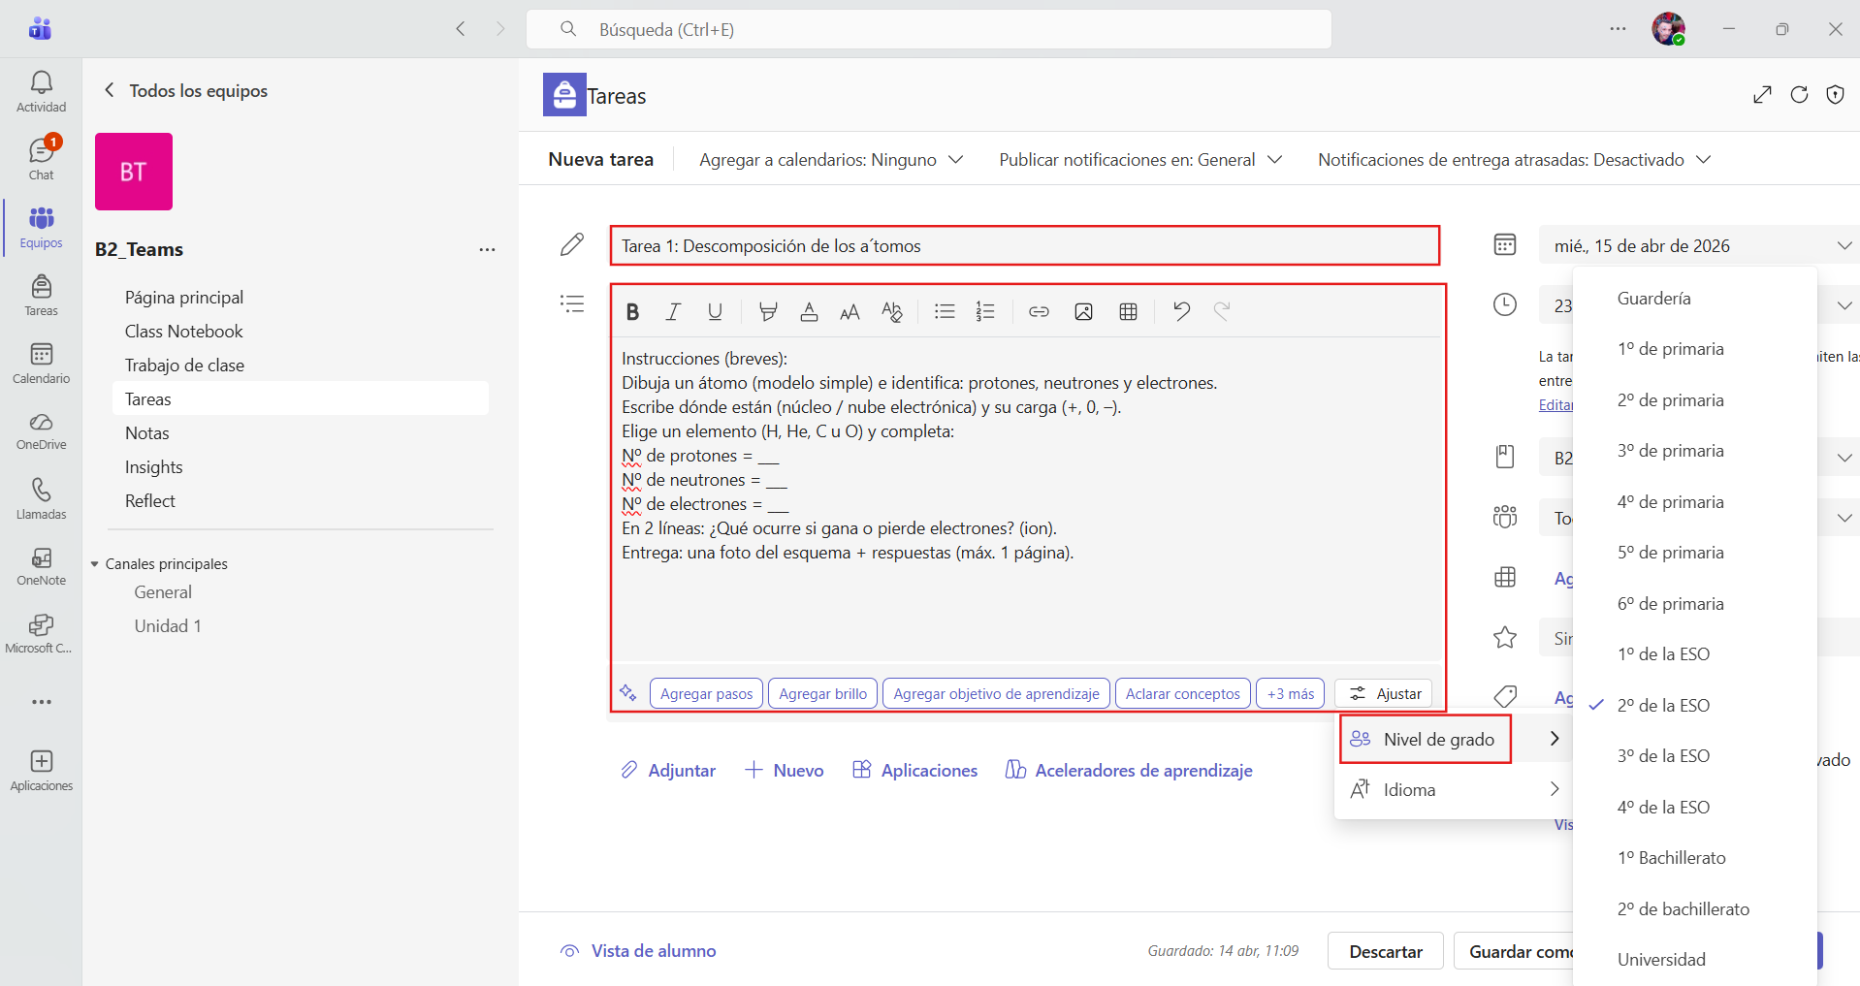Click Aclarar conceptos suggestion
The image size is (1860, 986).
point(1182,693)
